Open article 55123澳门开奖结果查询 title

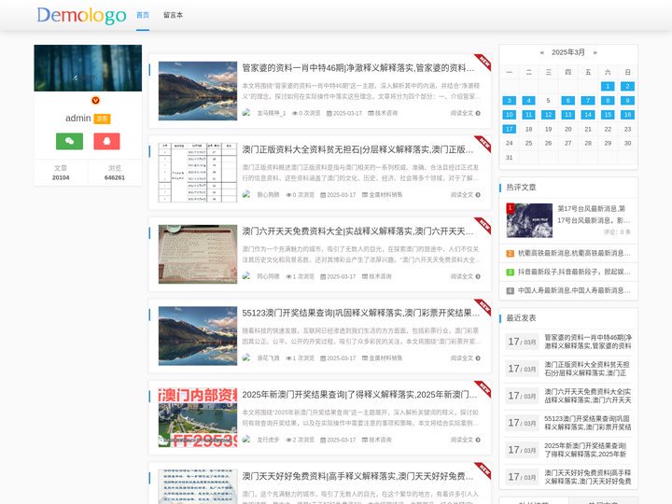pyautogui.click(x=361, y=313)
